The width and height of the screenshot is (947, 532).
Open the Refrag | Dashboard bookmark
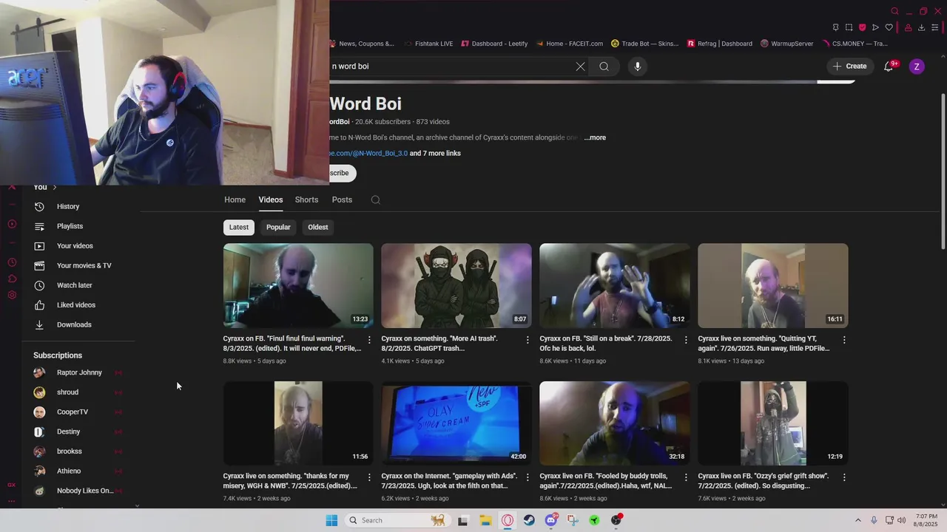coord(719,44)
